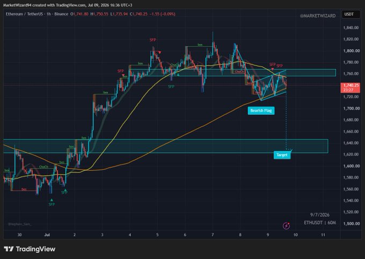Click the 1,540.00 price axis label

[351, 200]
